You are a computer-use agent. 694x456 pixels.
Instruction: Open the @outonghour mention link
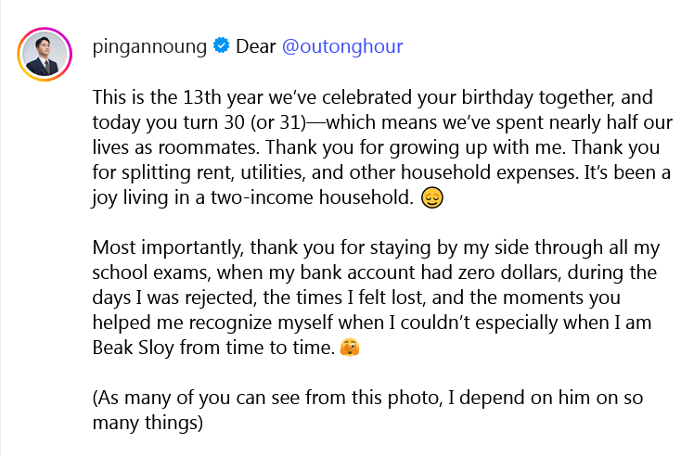coord(341,46)
